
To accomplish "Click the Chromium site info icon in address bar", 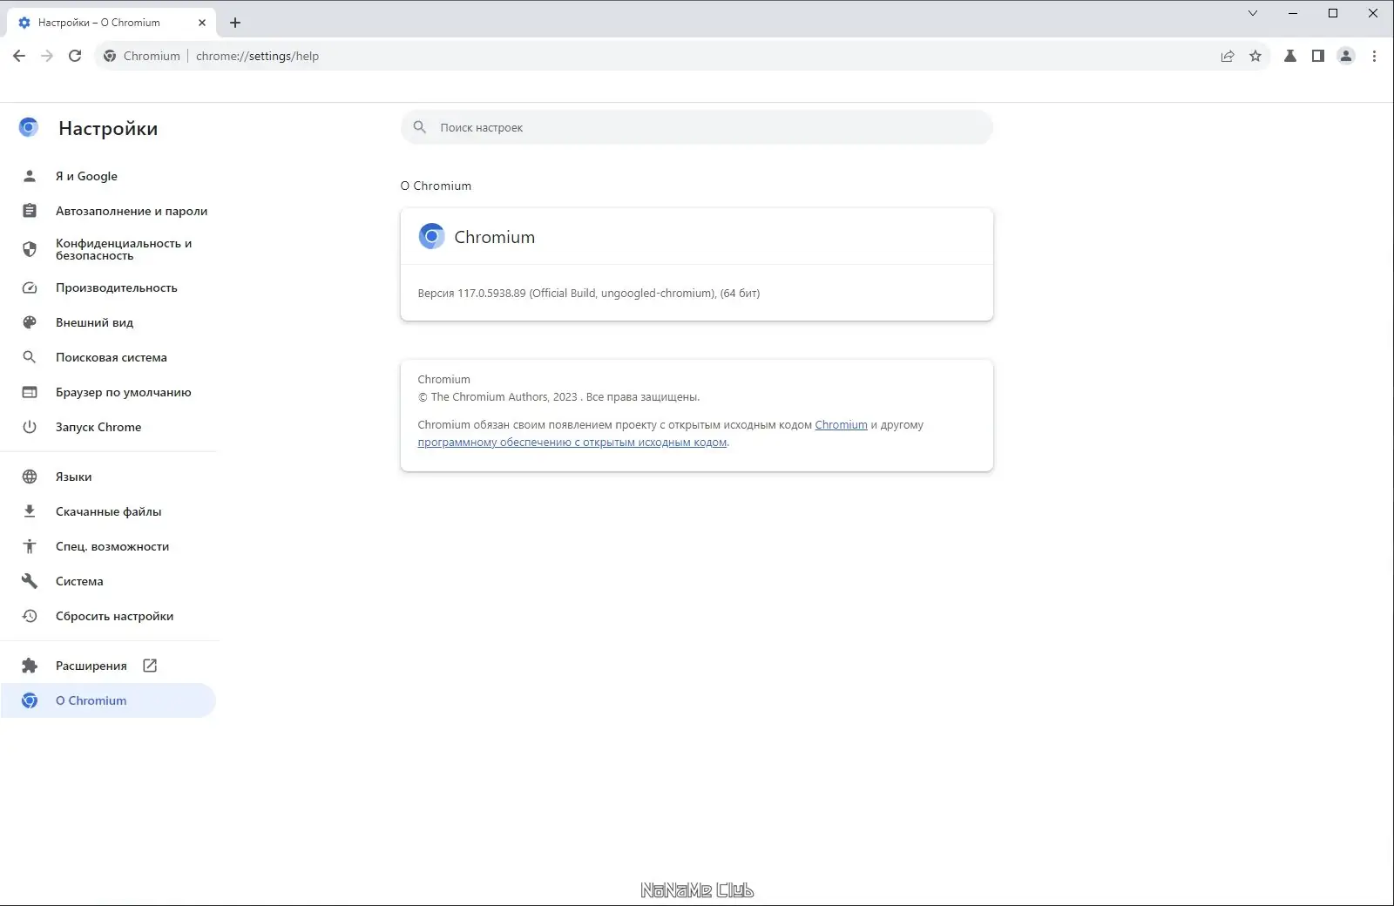I will (x=110, y=56).
